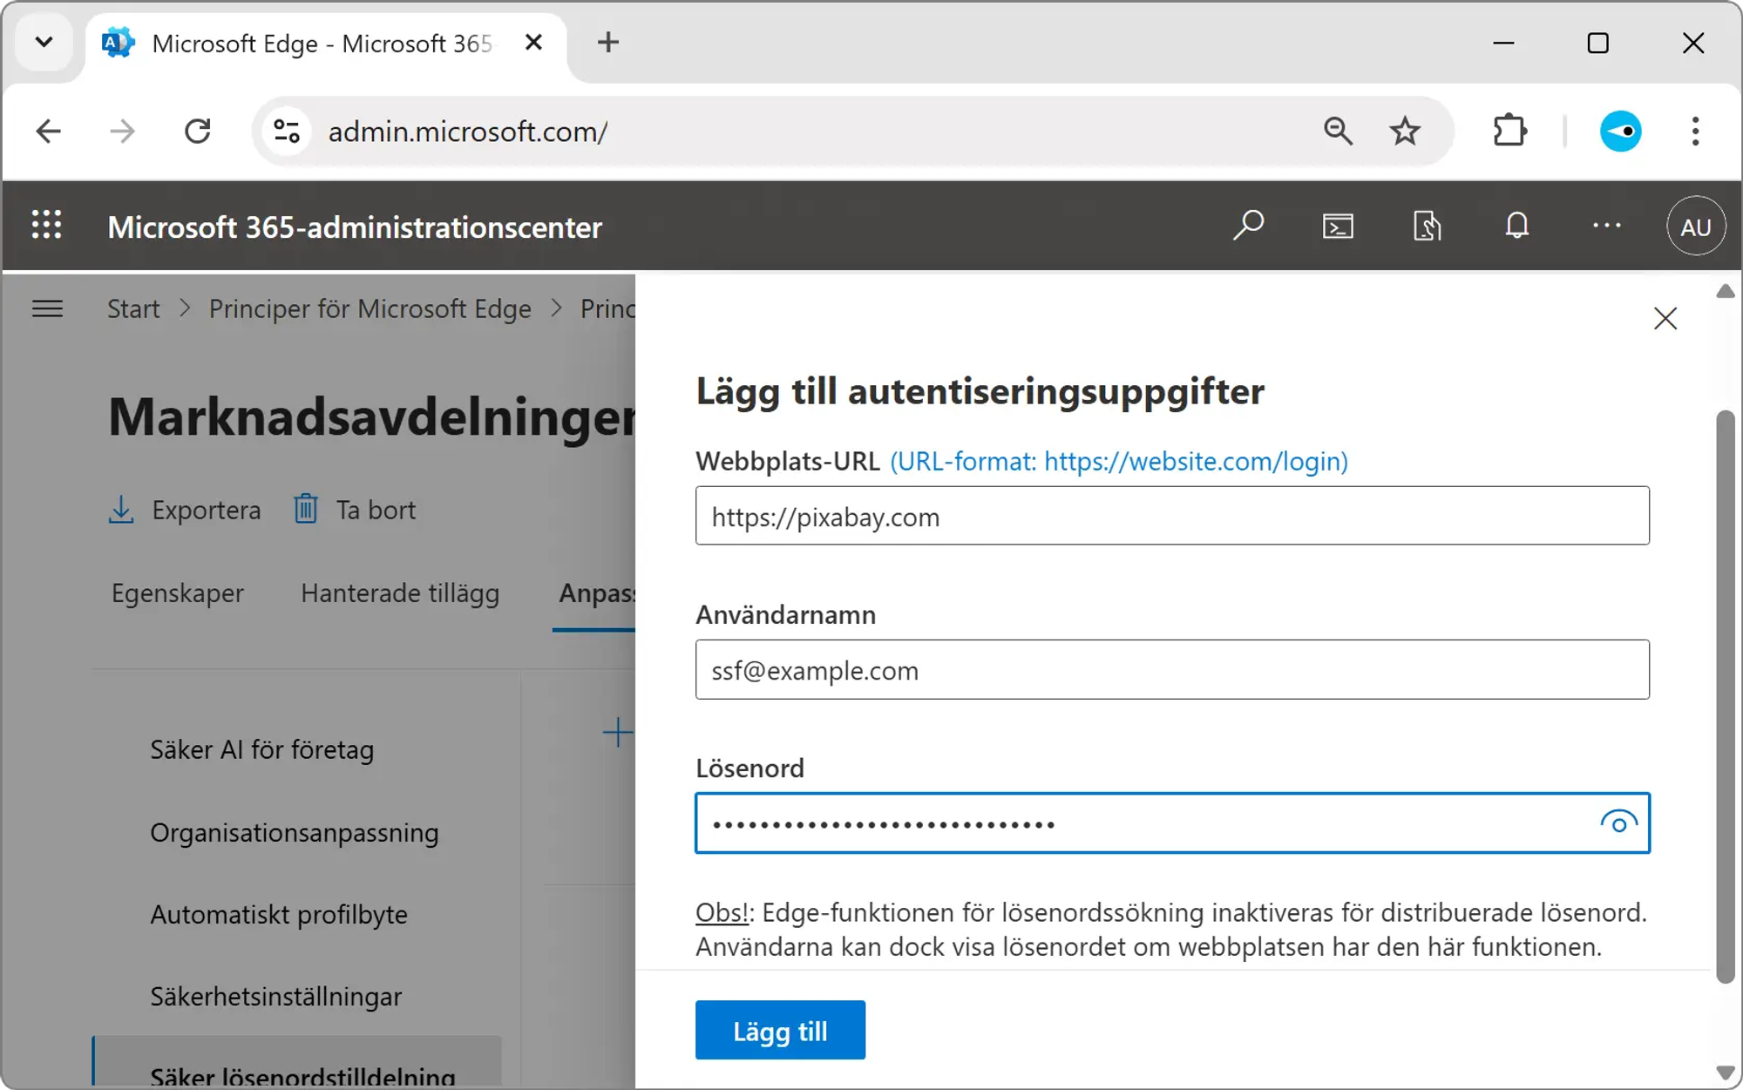
Task: Click the scrollbar down arrow
Action: tap(1725, 1072)
